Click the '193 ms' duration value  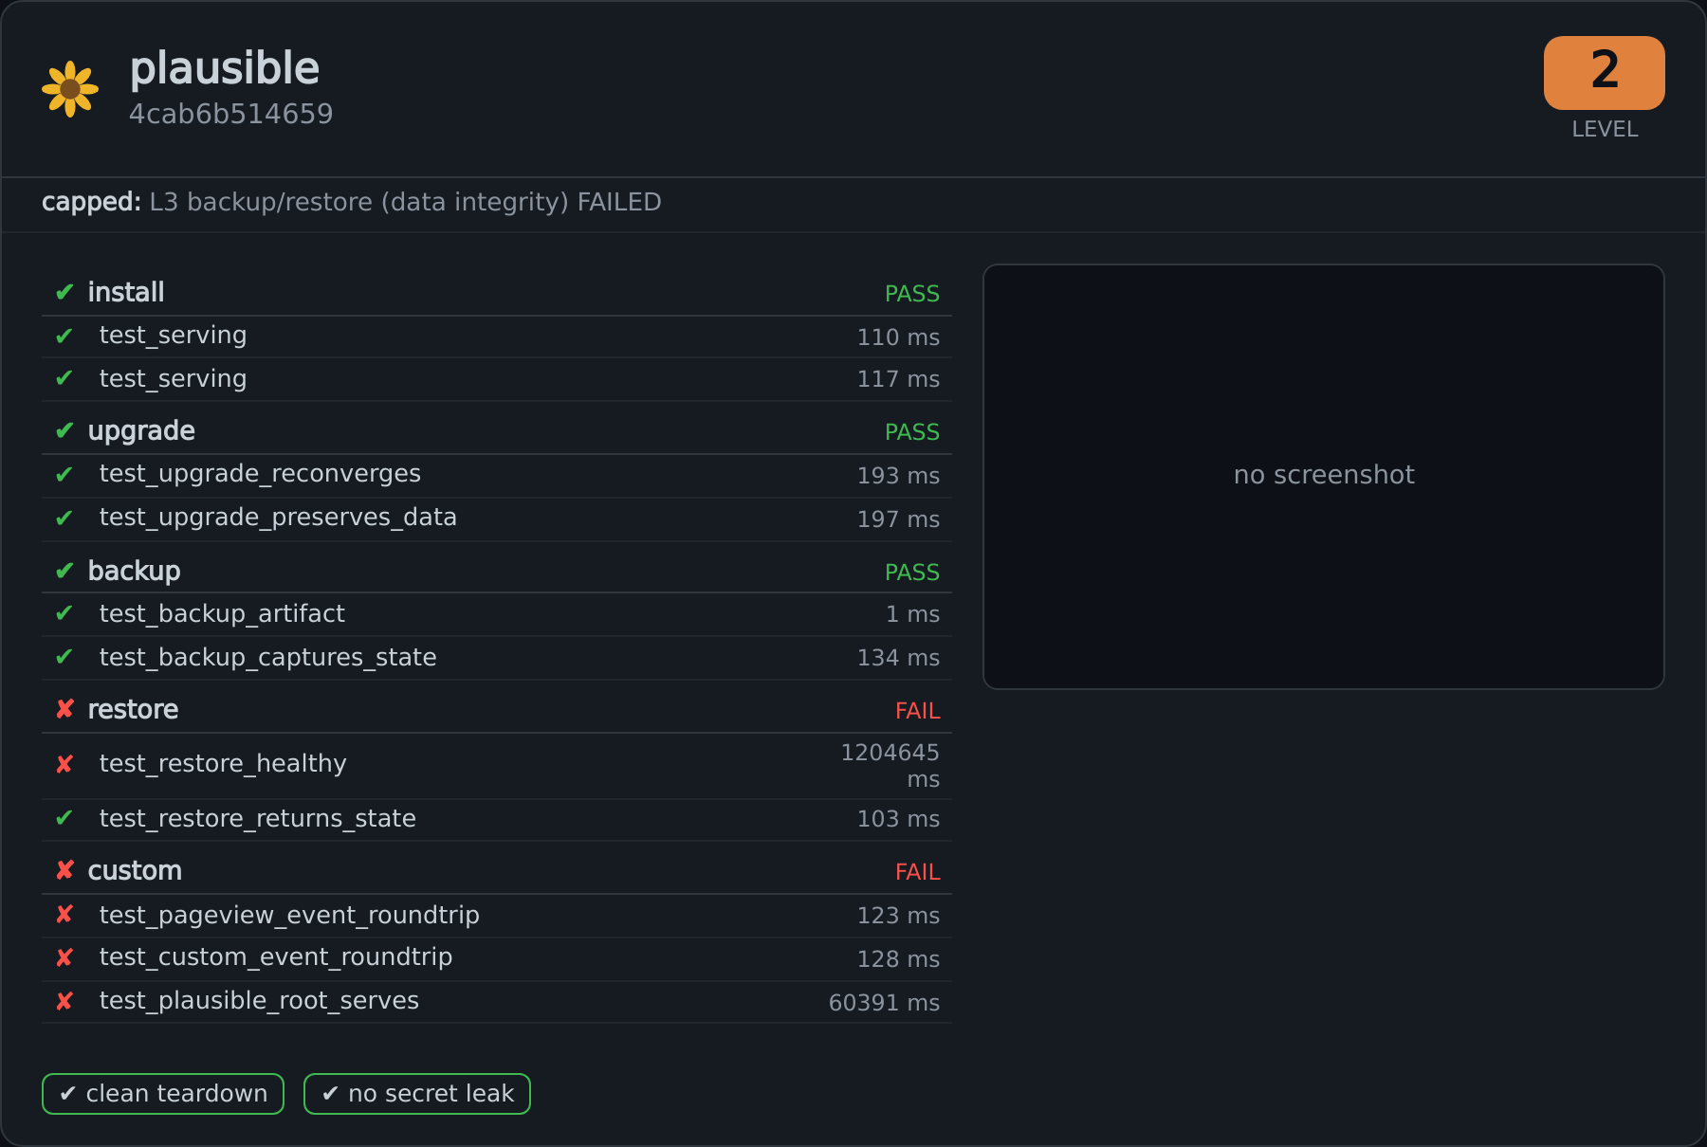coord(899,476)
